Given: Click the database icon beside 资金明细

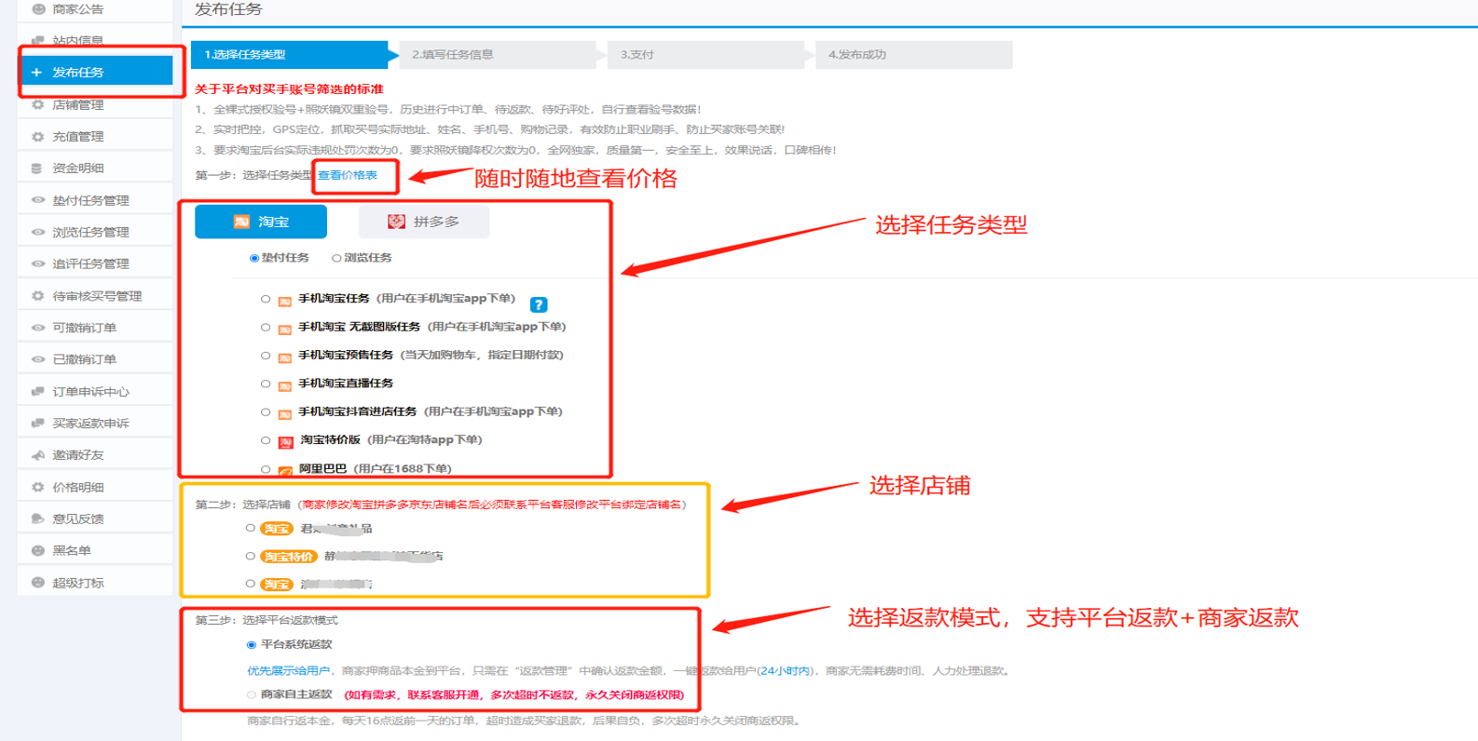Looking at the screenshot, I should click(x=37, y=168).
